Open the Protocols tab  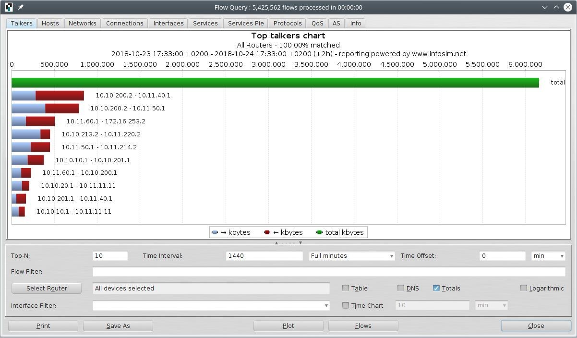[288, 23]
